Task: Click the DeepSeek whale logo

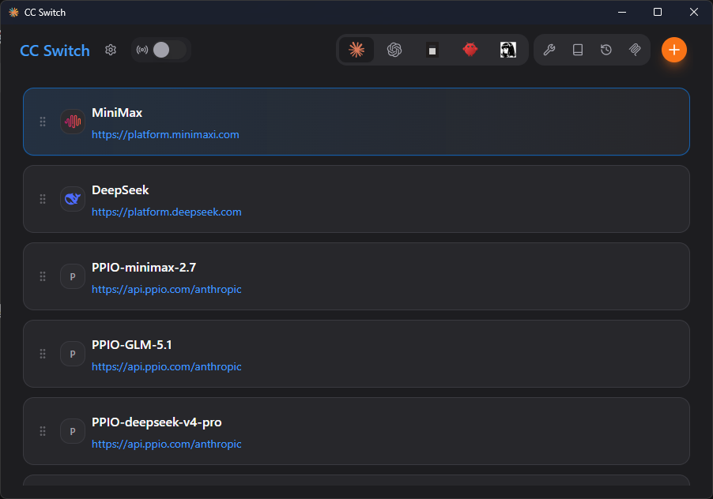Action: [x=73, y=199]
